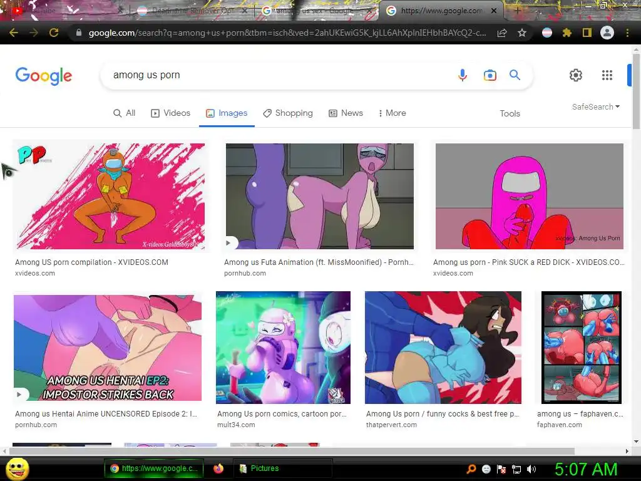Viewport: 641px width, 481px height.
Task: Open search by image camera icon
Action: point(490,75)
